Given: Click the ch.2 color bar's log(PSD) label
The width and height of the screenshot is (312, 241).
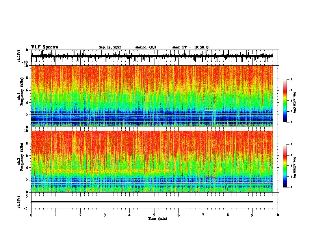Looking at the screenshot, I should [x=295, y=167].
